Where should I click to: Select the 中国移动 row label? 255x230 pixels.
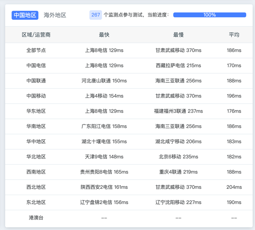tap(36, 96)
